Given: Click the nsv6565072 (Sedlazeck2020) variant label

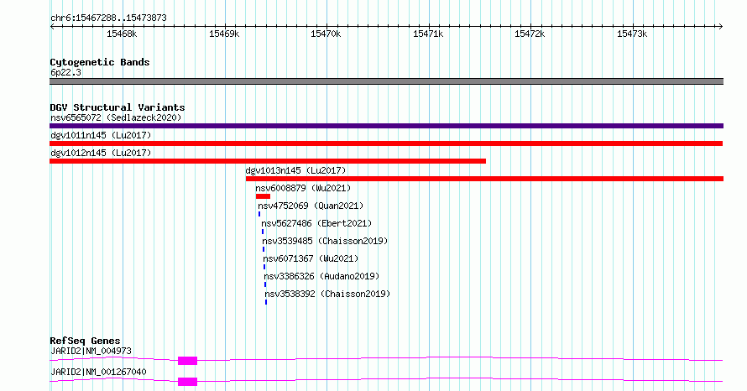Looking at the screenshot, I should tap(116, 117).
